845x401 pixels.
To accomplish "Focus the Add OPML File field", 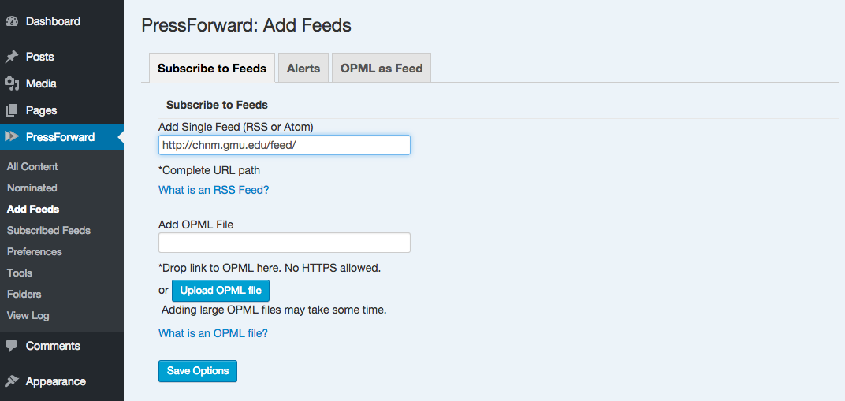I will click(285, 243).
